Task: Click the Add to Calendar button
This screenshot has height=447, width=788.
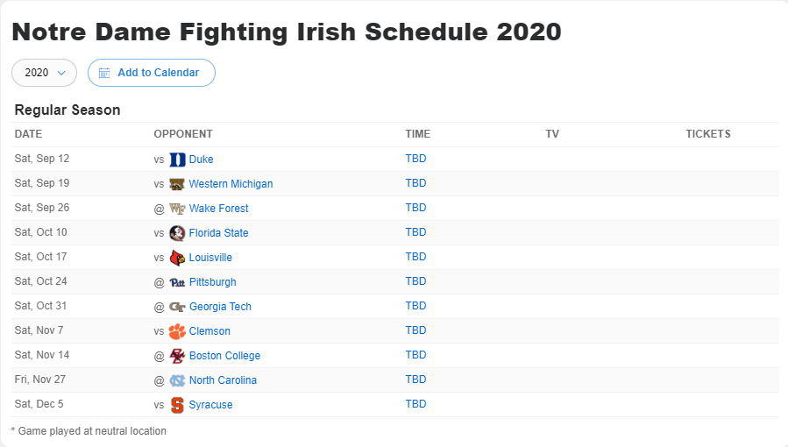Action: coord(152,73)
